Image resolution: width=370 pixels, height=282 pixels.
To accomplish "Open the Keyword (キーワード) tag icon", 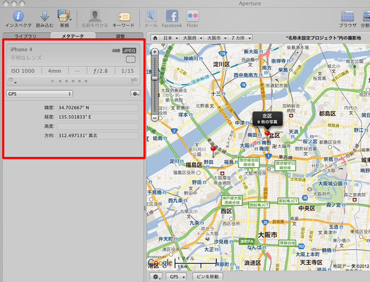I will click(124, 17).
